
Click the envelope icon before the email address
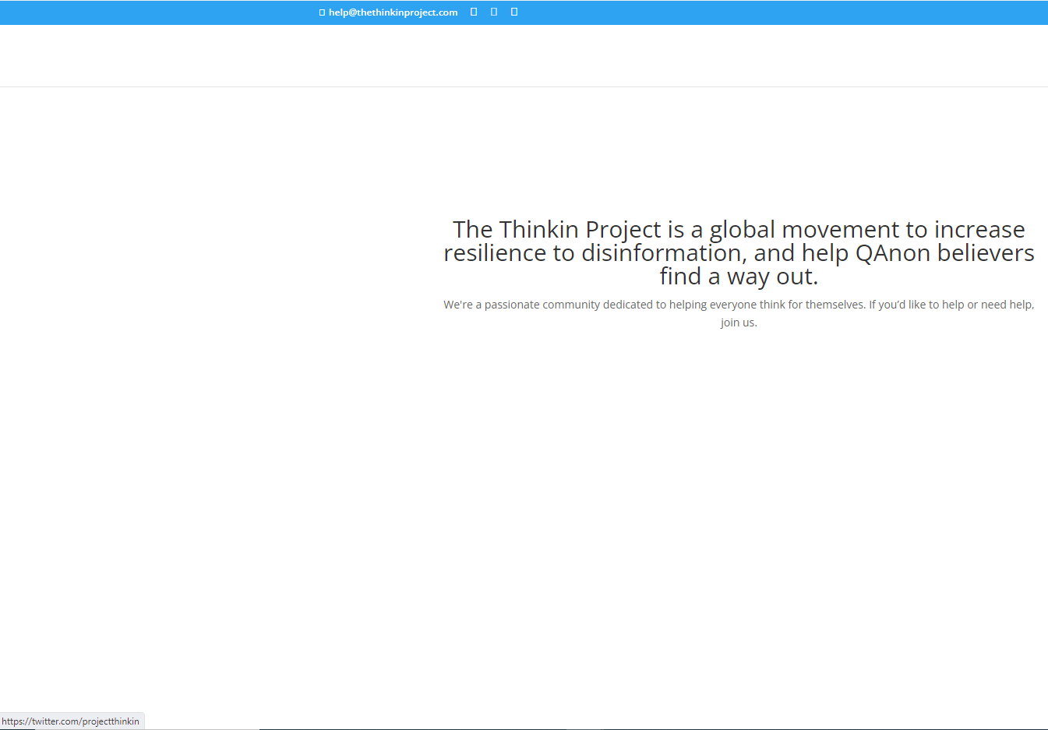[322, 12]
